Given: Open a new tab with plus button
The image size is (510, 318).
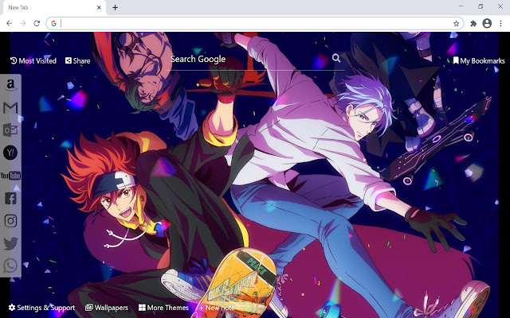Looking at the screenshot, I should click(115, 7).
